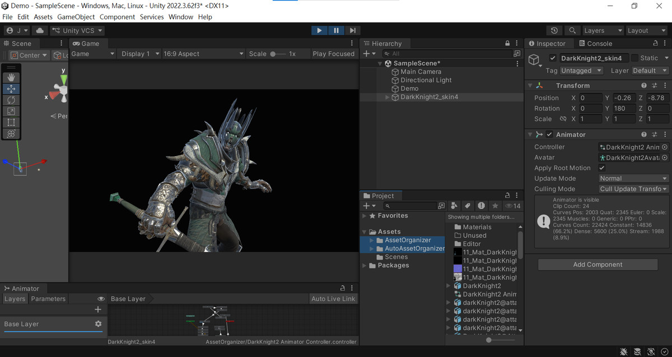Viewport: 672px width, 357px height.
Task: Toggle the Animator component enabled checkbox
Action: coord(549,135)
